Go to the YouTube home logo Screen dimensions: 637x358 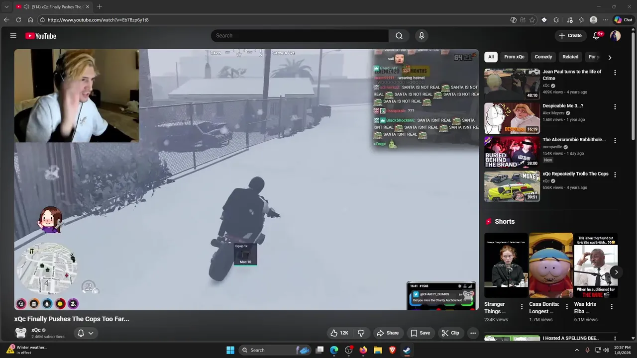coord(41,36)
